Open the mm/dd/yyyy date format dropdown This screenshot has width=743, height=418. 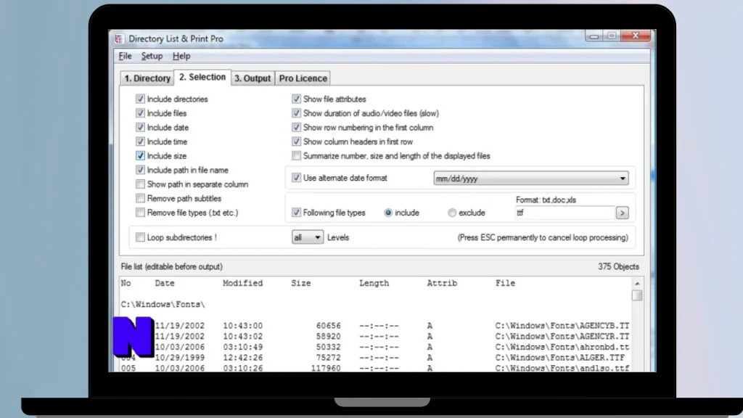click(530, 179)
